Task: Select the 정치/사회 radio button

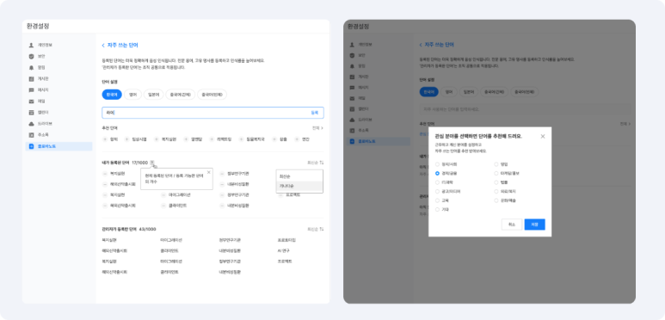Action: click(437, 164)
